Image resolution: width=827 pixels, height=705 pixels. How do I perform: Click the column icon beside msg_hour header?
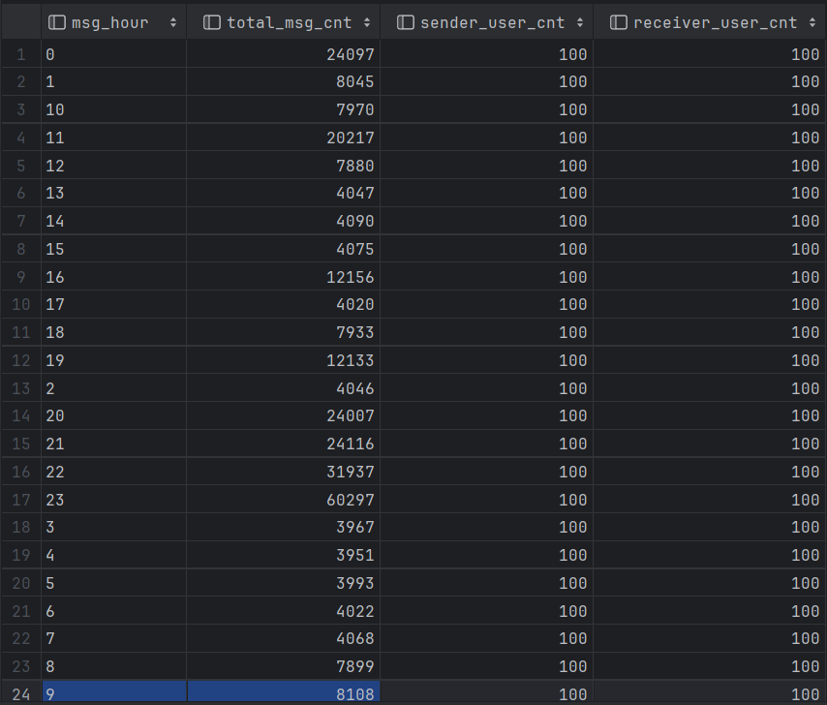tap(56, 22)
